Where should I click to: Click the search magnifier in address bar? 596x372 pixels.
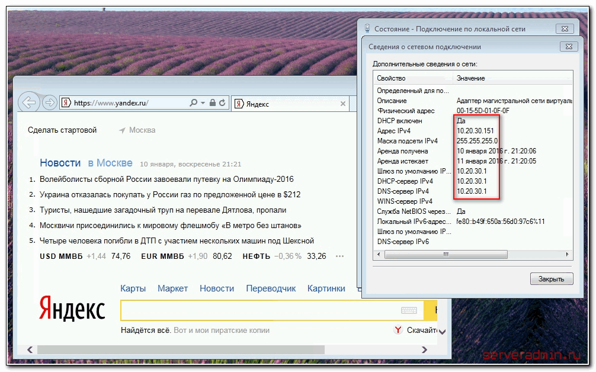coord(194,102)
